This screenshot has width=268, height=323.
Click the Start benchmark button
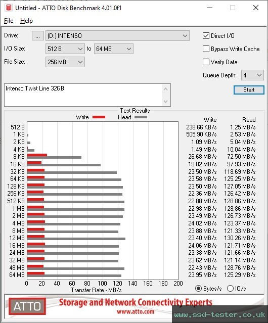point(249,90)
